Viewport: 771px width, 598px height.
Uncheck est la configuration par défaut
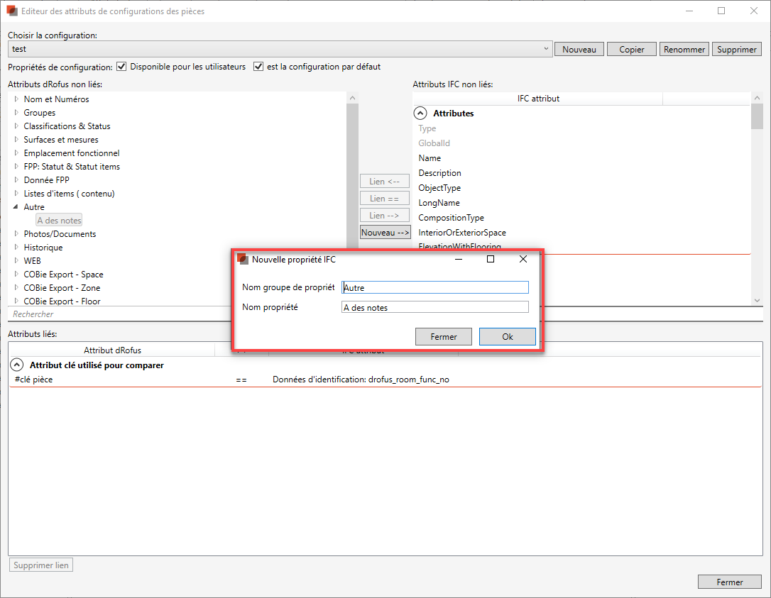pos(258,67)
